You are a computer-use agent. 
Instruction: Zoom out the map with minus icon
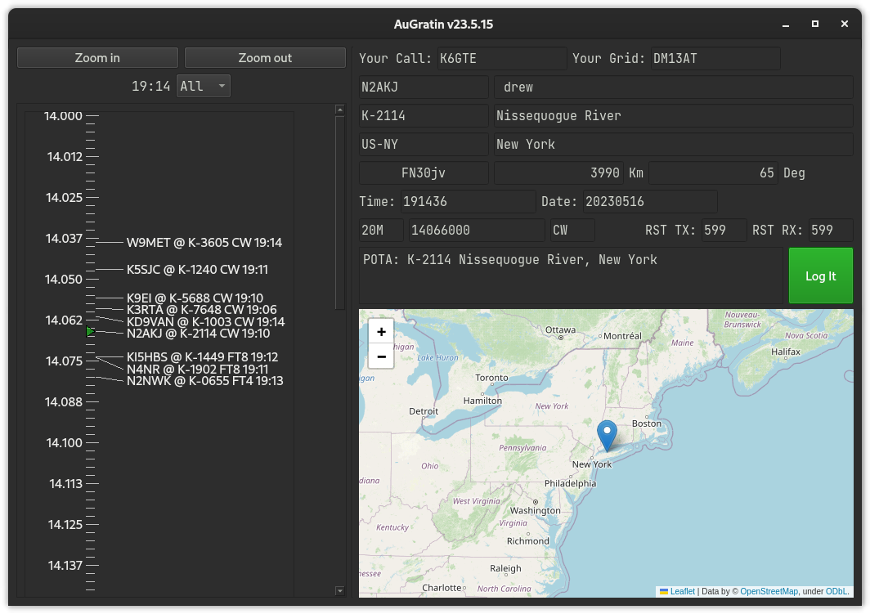381,356
